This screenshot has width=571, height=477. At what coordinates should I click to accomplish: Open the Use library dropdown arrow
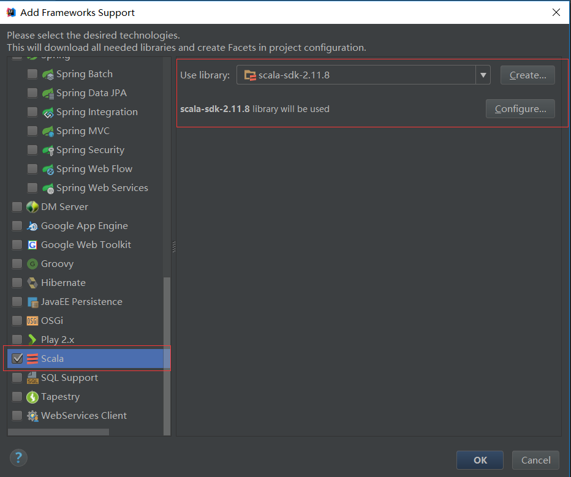coord(483,75)
